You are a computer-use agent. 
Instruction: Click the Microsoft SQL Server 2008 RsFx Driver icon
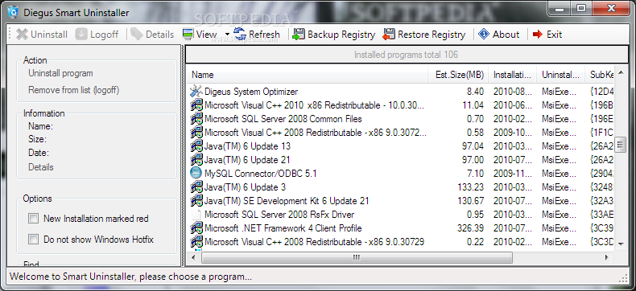[x=196, y=214]
